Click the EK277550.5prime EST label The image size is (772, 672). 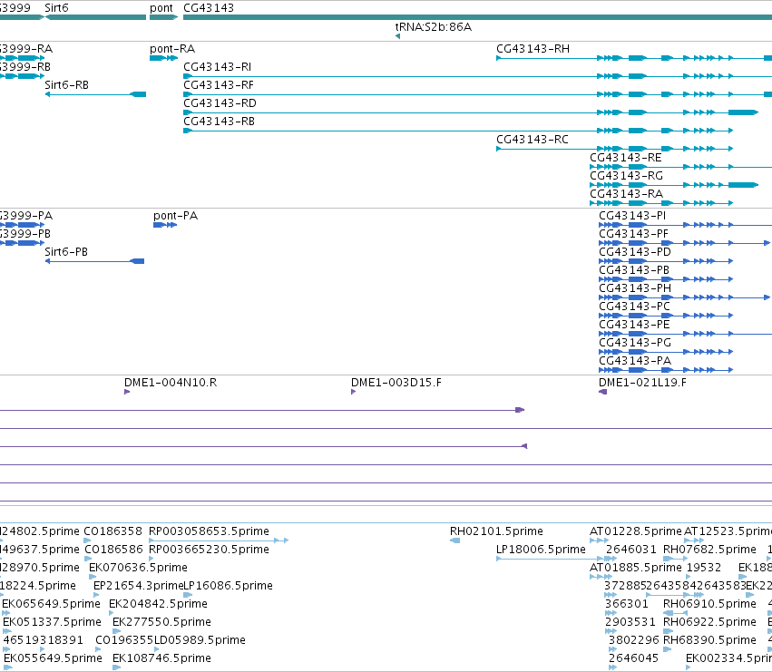(x=161, y=622)
